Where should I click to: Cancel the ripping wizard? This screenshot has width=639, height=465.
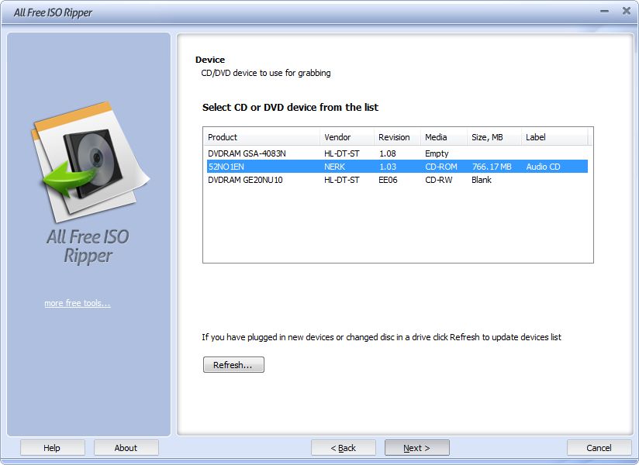pos(599,448)
